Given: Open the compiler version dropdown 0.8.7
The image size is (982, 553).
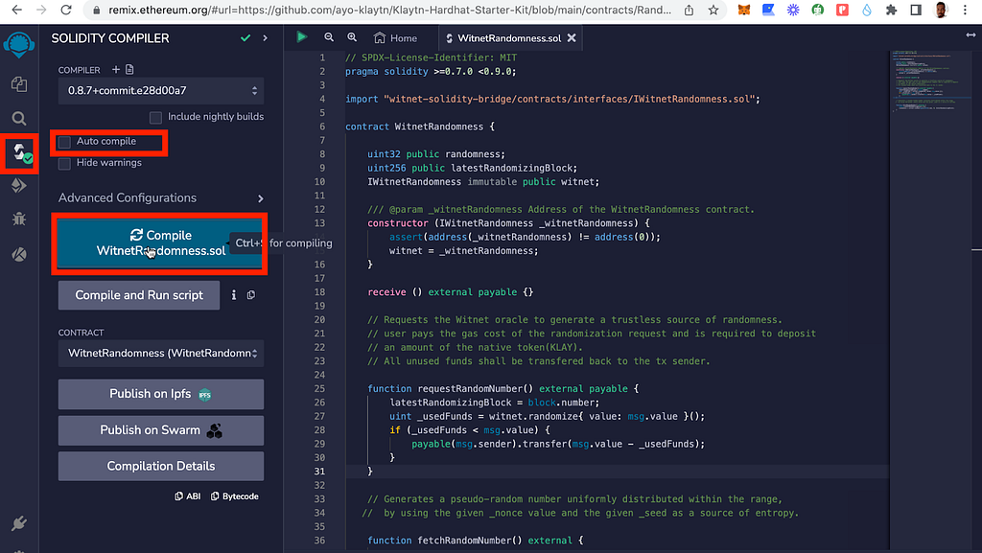Looking at the screenshot, I should 161,91.
